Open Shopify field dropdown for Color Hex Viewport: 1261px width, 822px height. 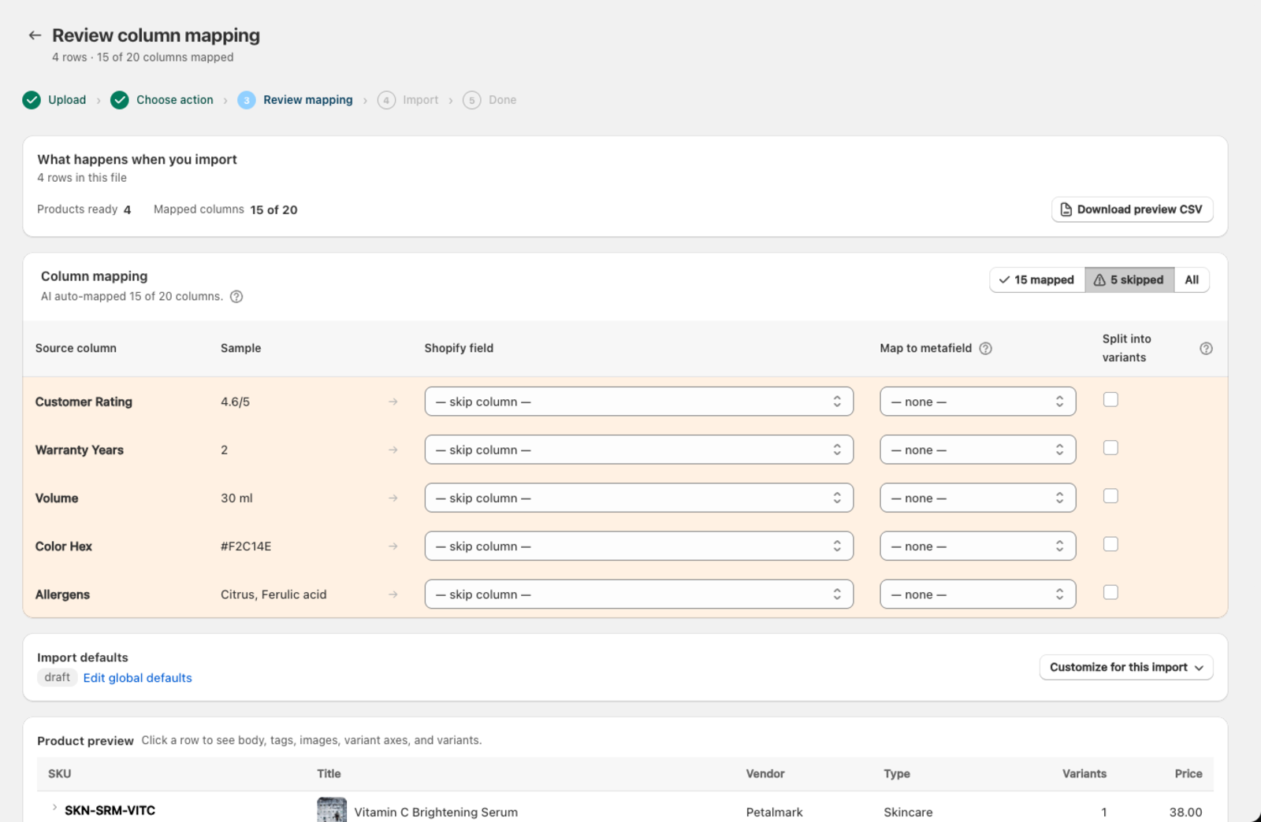pos(639,546)
